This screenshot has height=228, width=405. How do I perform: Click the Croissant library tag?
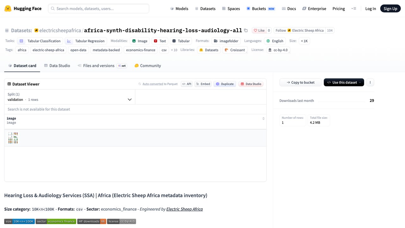point(235,50)
